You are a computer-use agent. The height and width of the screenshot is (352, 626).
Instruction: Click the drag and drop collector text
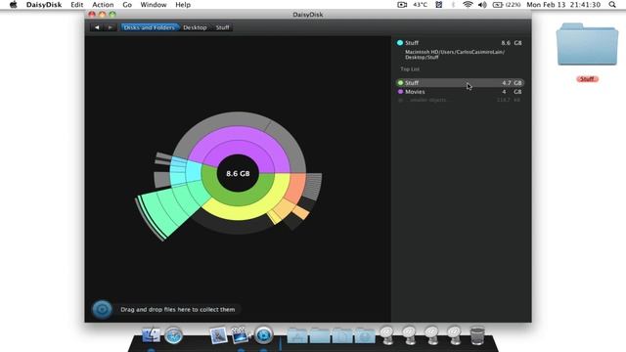coord(178,309)
